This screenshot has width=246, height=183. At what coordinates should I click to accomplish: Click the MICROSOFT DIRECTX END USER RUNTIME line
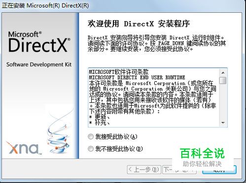[137, 77]
